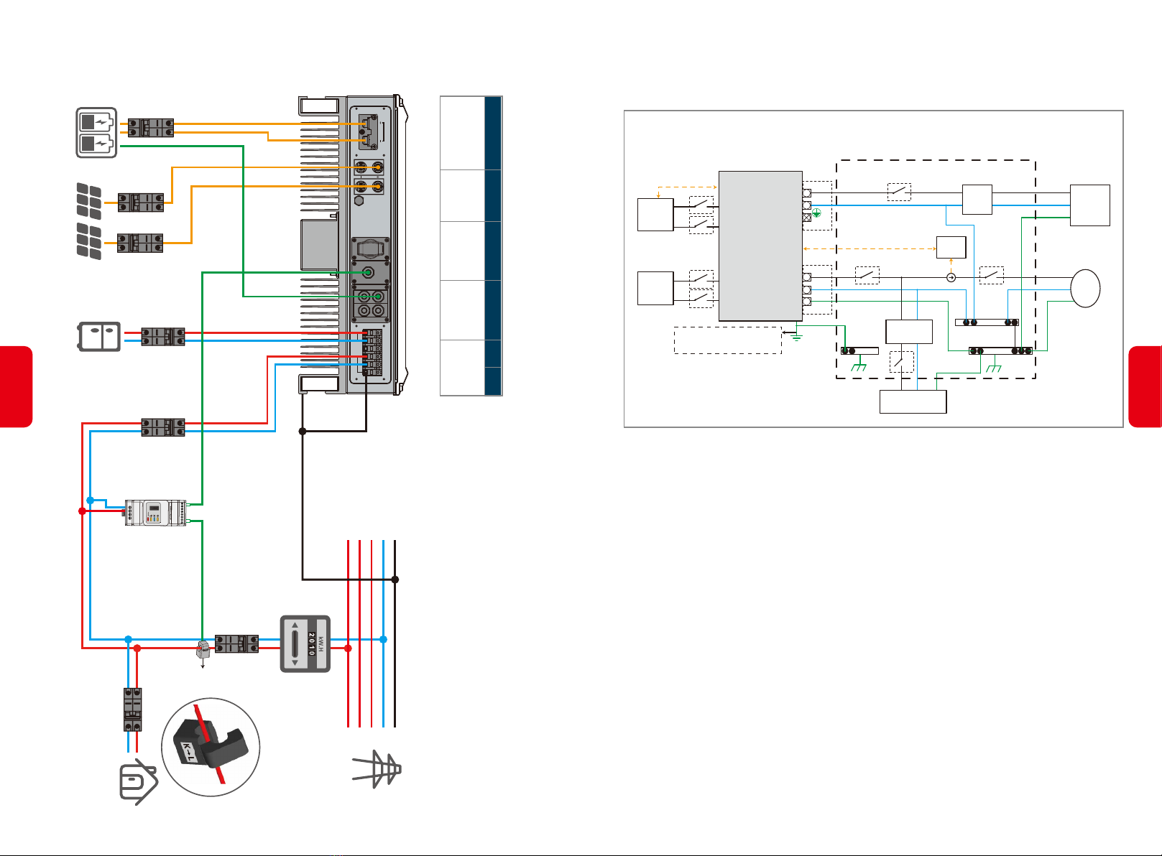Click the empty dashed box below the inverter block

tap(728, 340)
